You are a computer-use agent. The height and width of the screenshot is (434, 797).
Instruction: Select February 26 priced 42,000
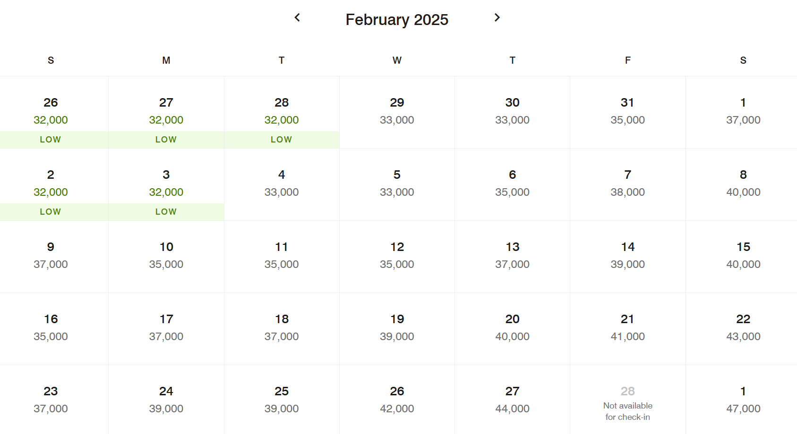pos(397,400)
